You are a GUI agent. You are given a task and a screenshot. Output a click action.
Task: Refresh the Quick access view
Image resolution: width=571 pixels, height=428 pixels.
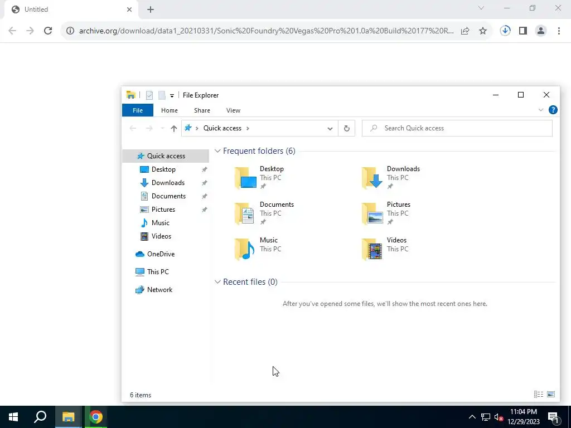[x=347, y=128]
